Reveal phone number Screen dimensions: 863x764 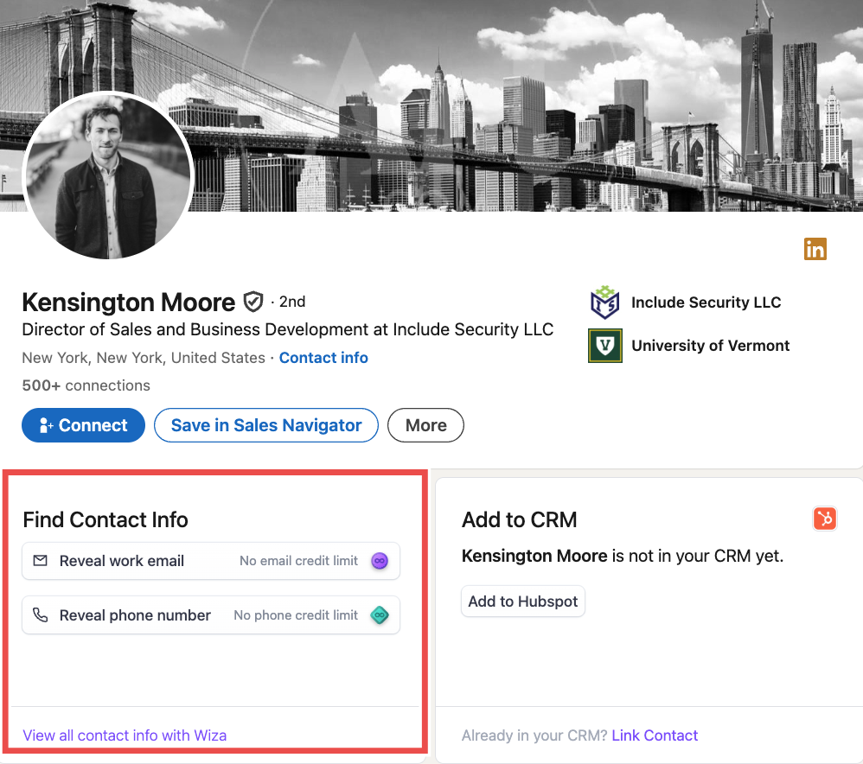[211, 614]
